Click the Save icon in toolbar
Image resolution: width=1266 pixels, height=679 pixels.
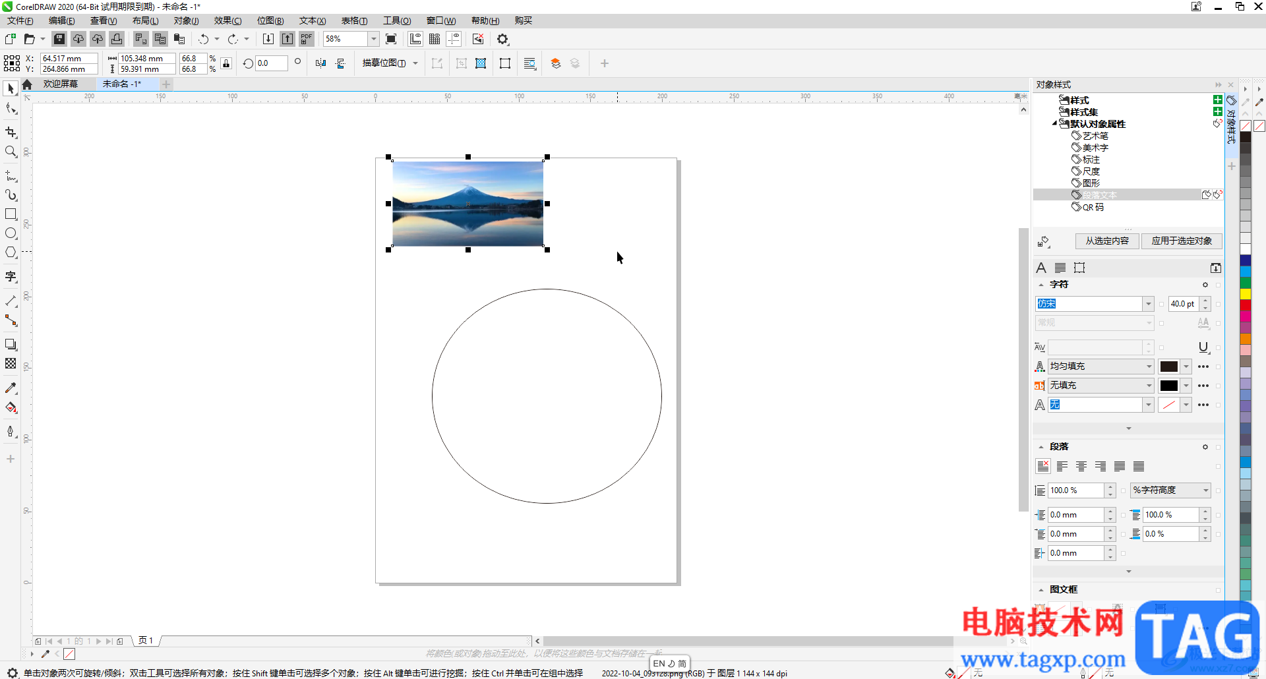[x=59, y=39]
